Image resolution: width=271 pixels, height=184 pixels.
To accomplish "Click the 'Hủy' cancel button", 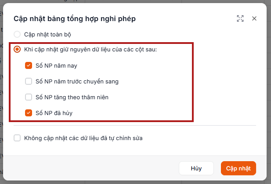I will coord(196,168).
